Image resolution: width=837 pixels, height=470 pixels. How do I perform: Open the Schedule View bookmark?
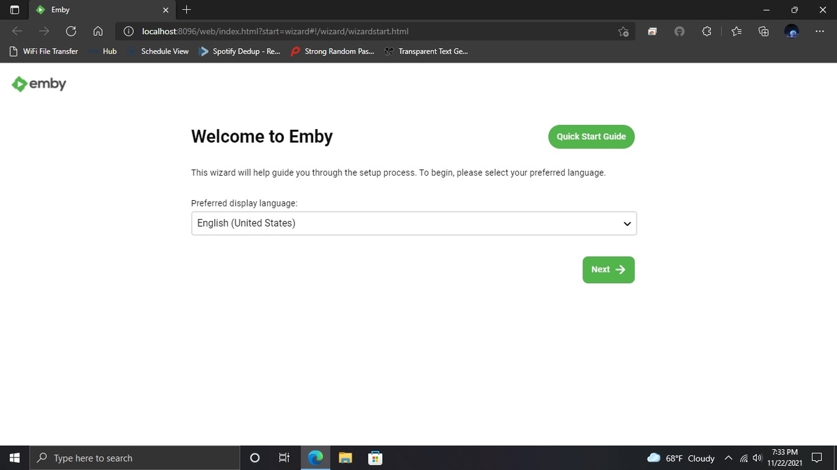point(158,52)
